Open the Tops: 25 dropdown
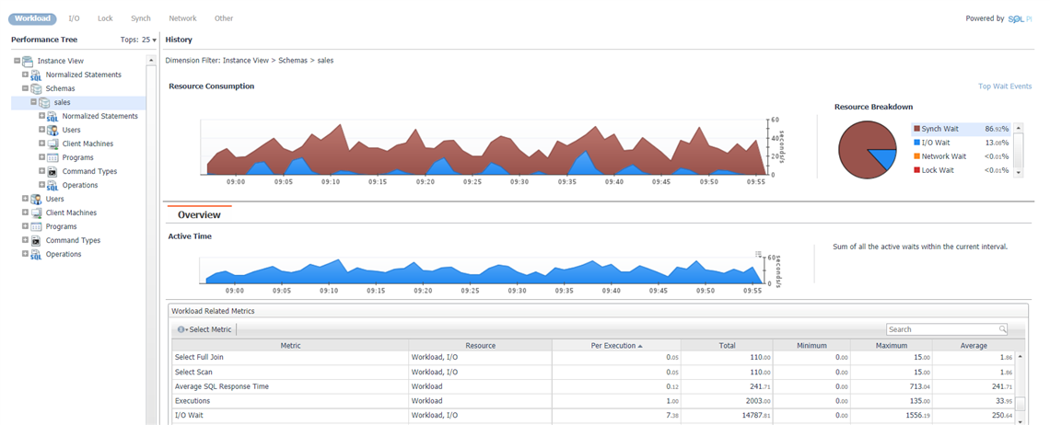 [138, 40]
